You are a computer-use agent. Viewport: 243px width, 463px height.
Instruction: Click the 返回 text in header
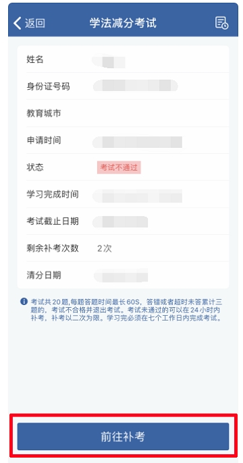pyautogui.click(x=35, y=23)
